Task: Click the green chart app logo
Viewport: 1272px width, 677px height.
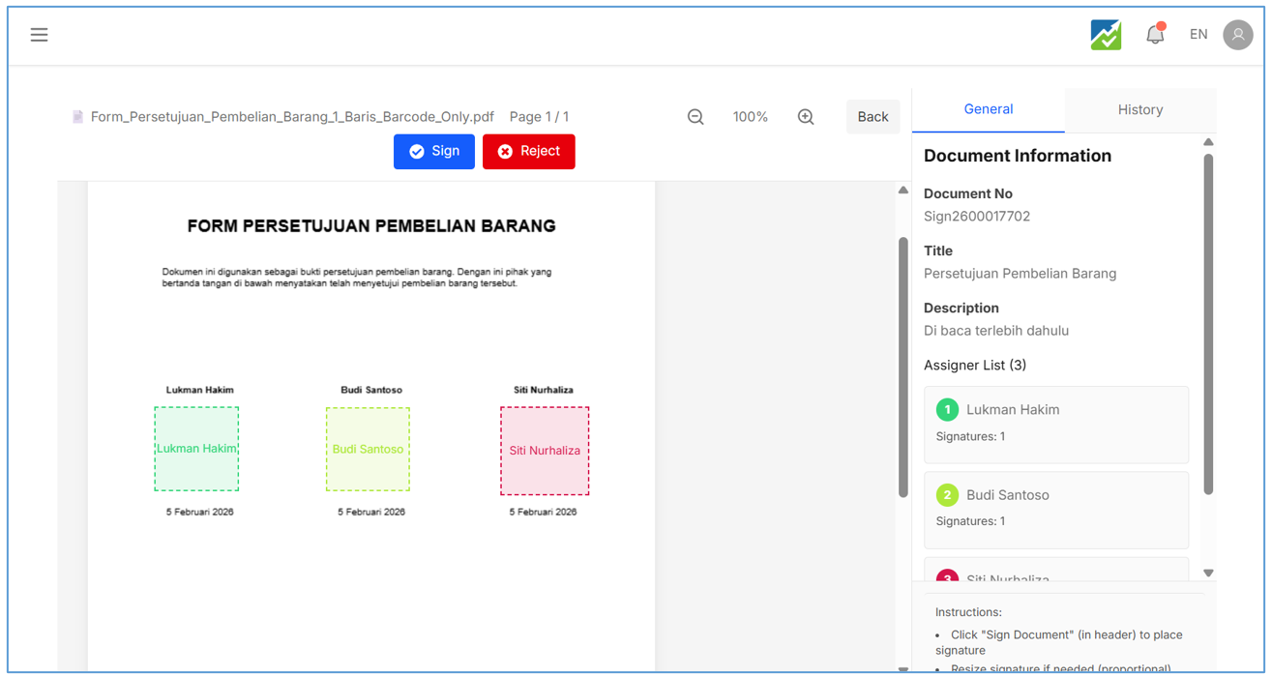Action: (1106, 35)
